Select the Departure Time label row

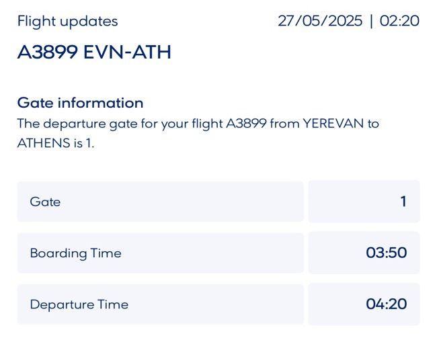tap(160, 304)
